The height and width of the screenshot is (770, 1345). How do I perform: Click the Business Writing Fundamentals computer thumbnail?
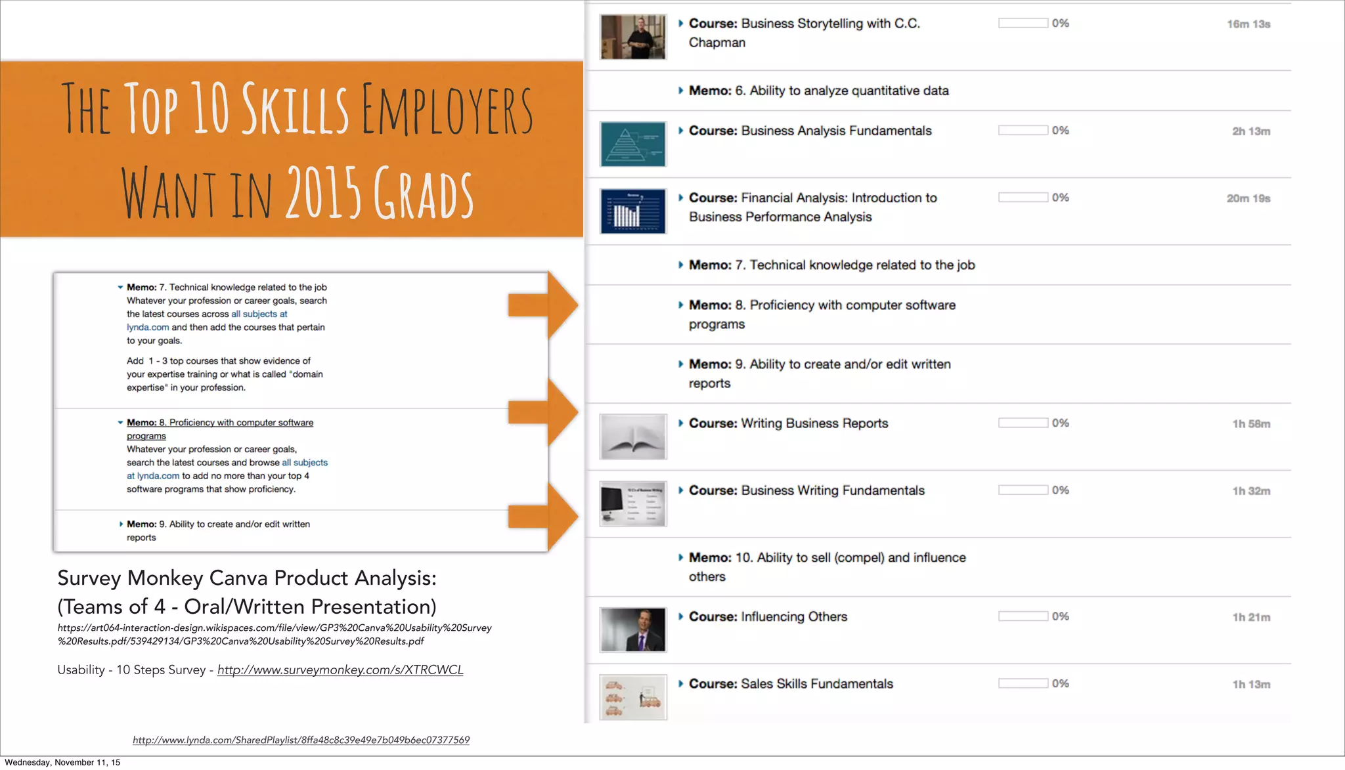pyautogui.click(x=633, y=504)
